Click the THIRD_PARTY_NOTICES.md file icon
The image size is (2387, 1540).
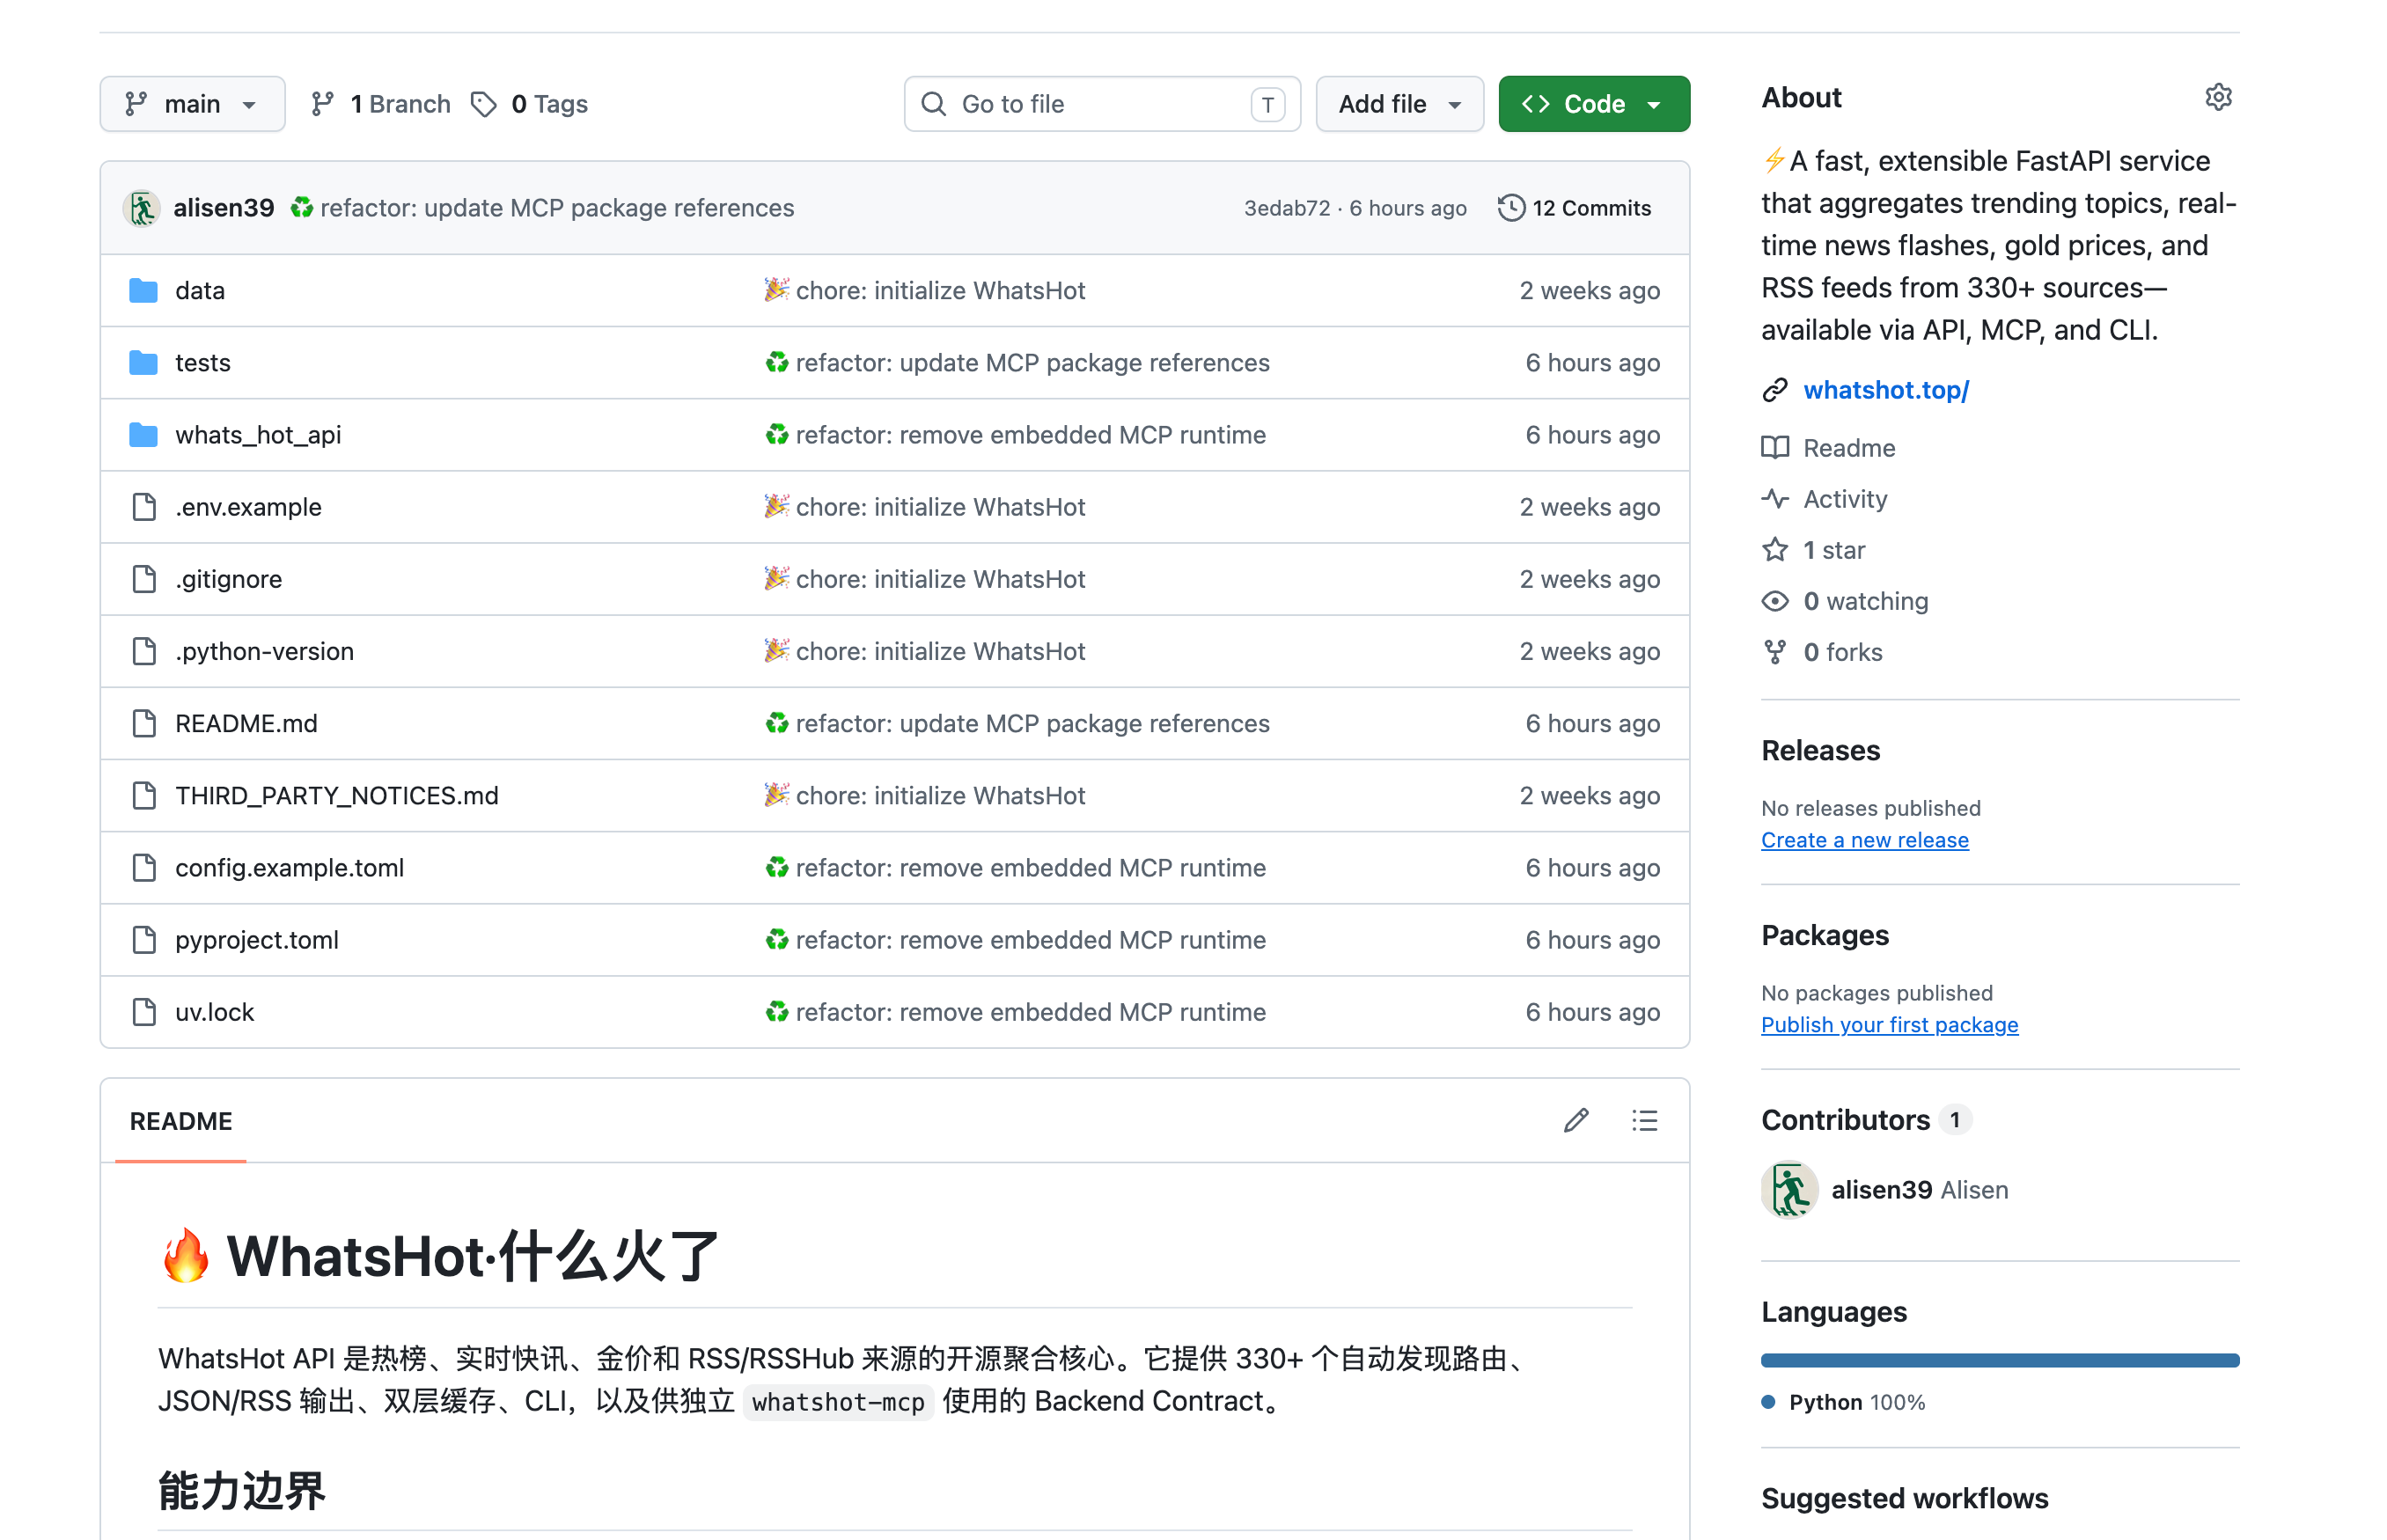click(144, 795)
